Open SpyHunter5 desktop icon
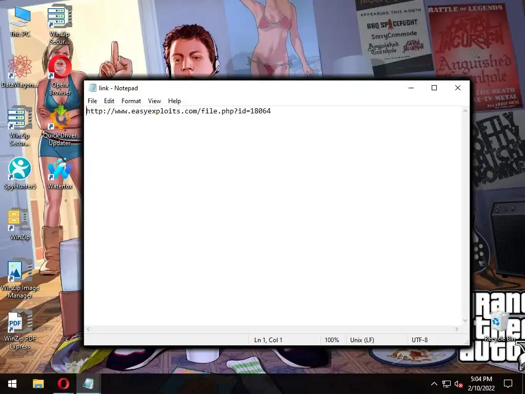 [x=20, y=173]
